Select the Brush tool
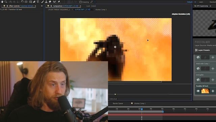The width and height of the screenshot is (216, 122). [43, 2]
